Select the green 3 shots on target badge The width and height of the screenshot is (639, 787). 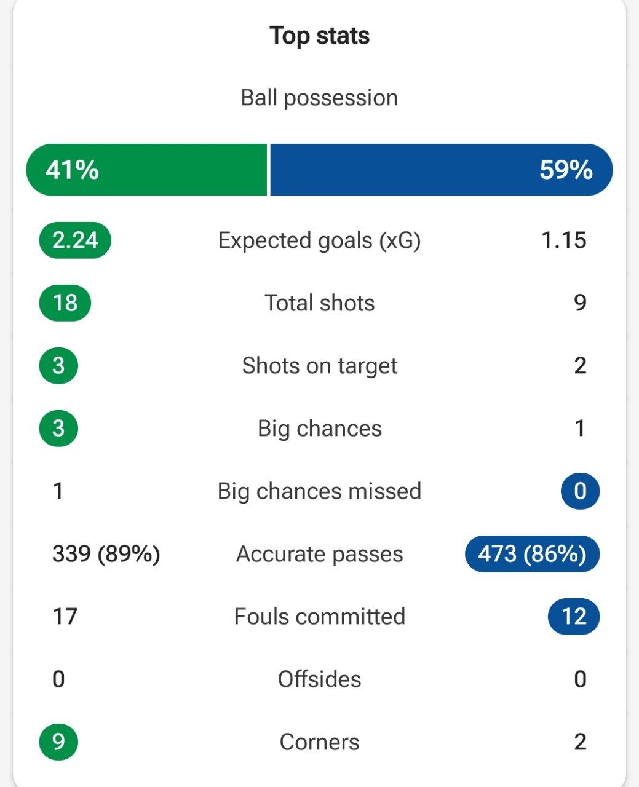(x=58, y=366)
